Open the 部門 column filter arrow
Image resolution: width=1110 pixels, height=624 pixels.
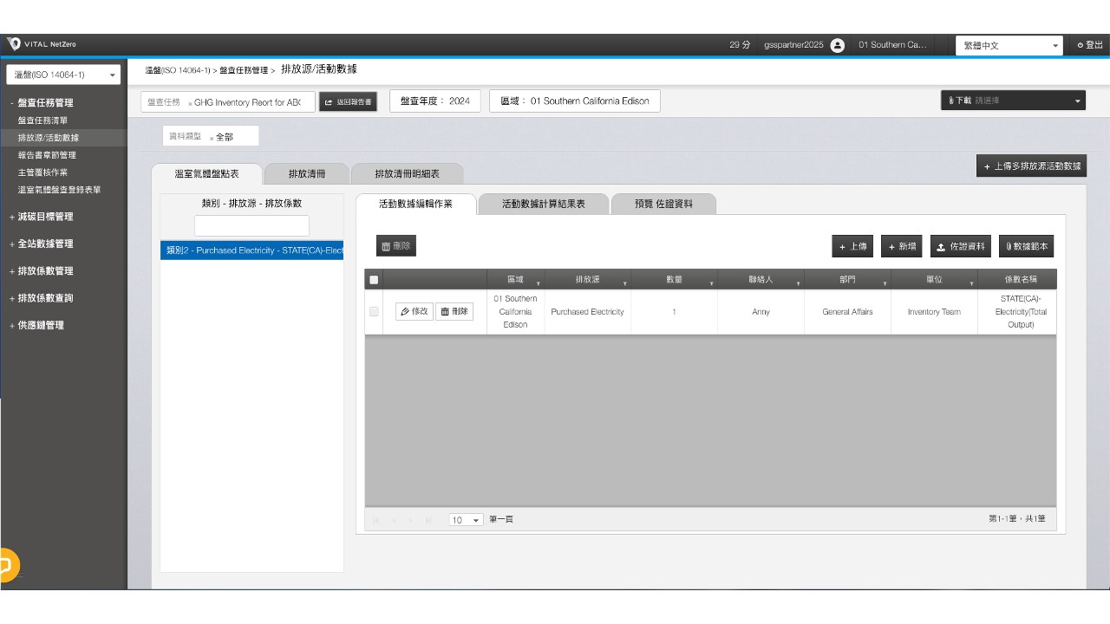click(x=885, y=283)
